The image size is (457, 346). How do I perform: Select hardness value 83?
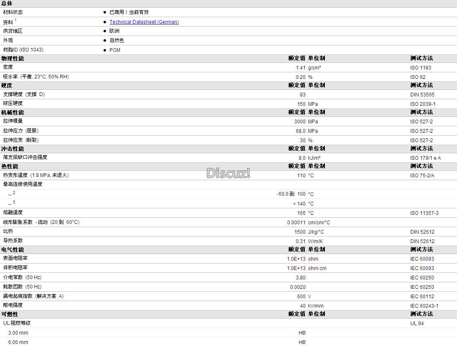302,95
